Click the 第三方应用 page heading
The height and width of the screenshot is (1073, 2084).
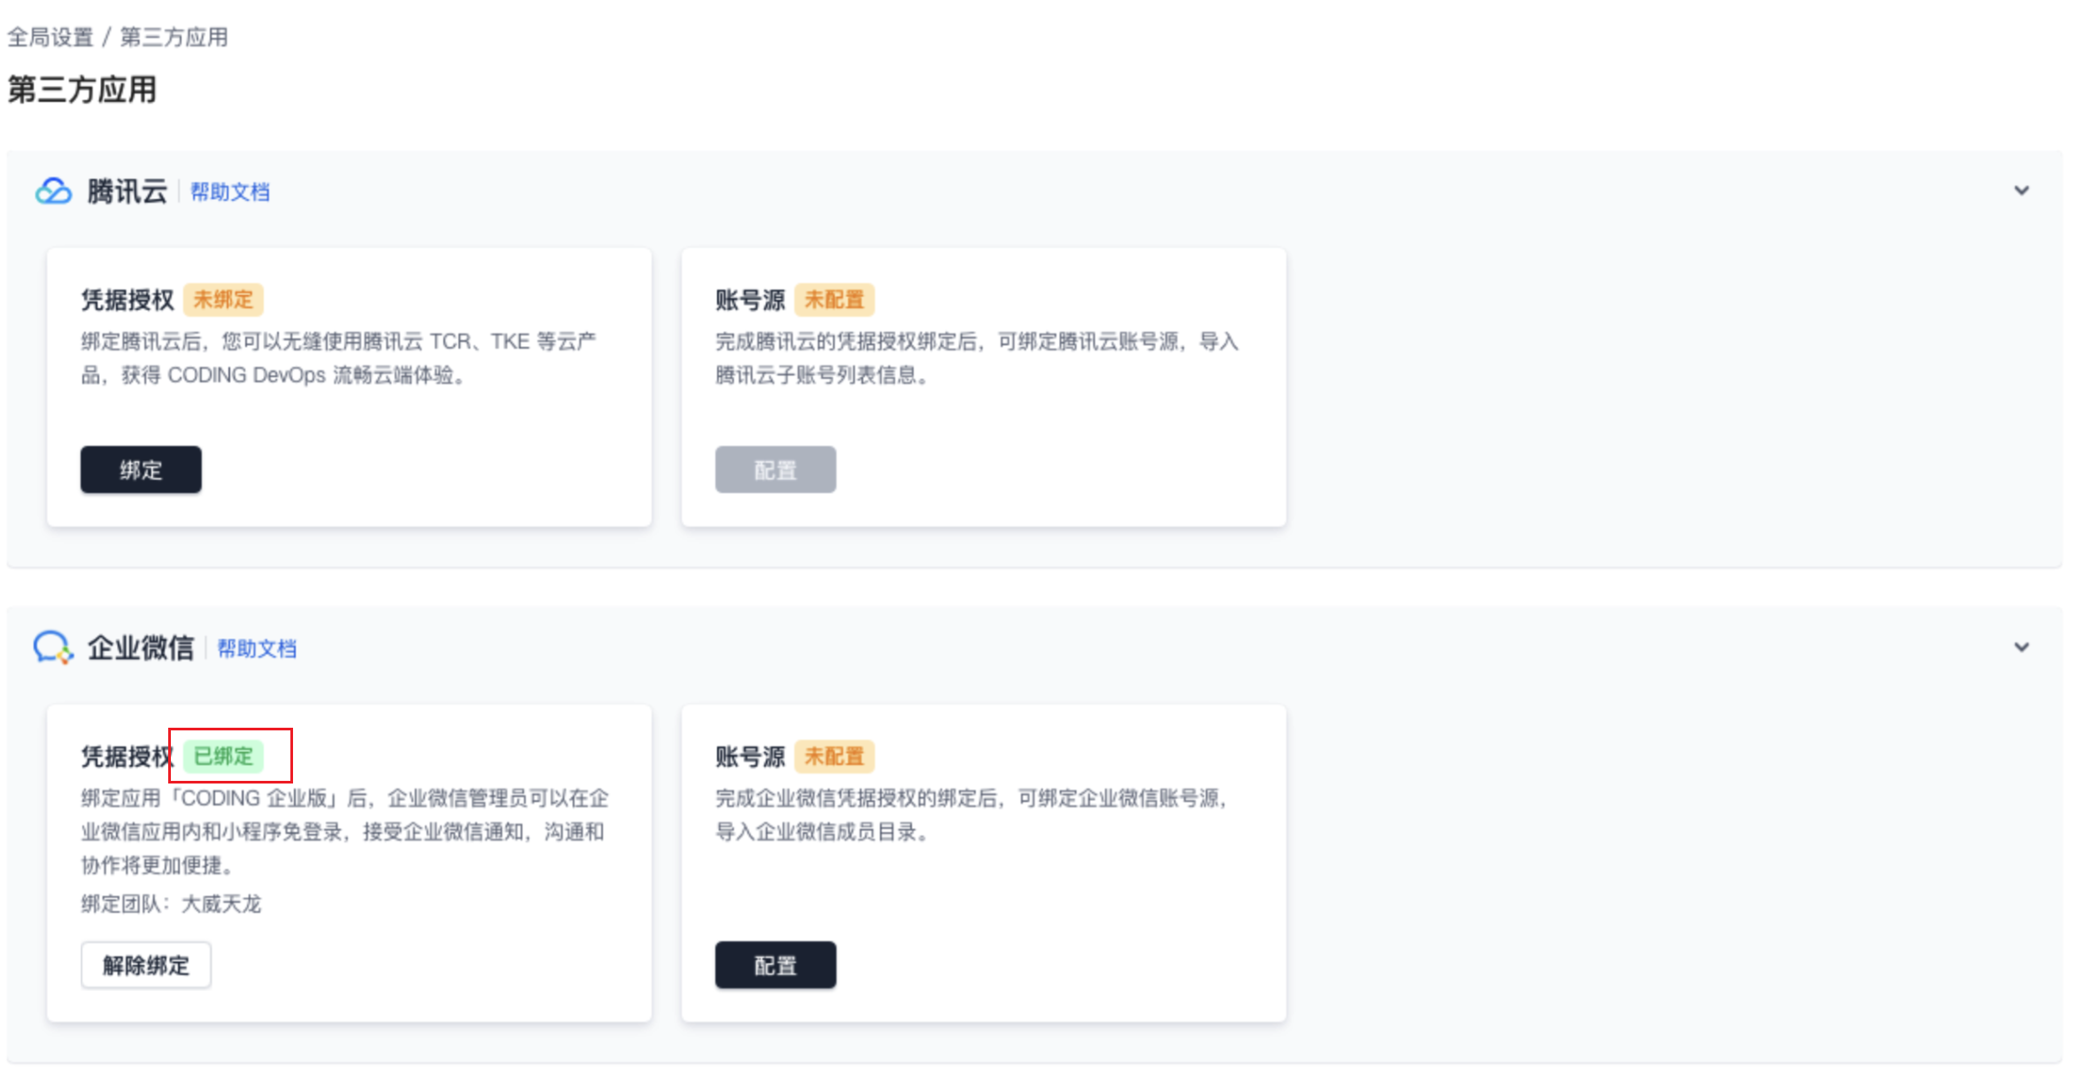tap(82, 89)
